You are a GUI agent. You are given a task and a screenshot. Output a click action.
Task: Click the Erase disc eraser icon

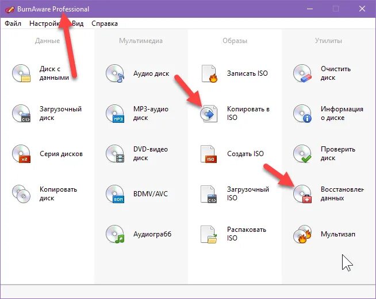click(302, 73)
